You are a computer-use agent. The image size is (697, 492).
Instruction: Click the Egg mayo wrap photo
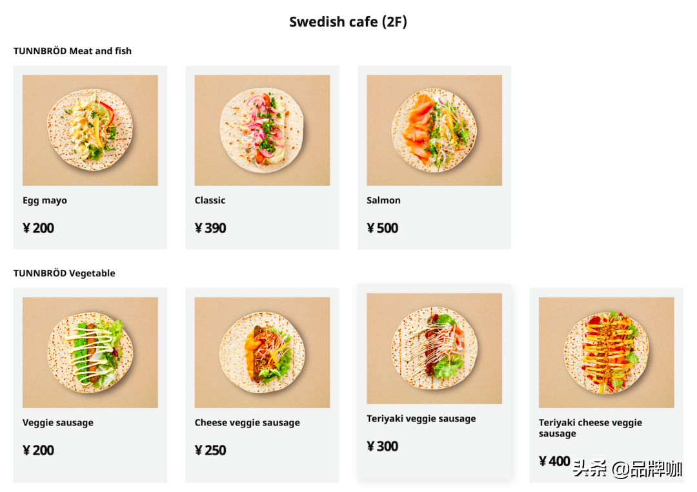coord(90,130)
